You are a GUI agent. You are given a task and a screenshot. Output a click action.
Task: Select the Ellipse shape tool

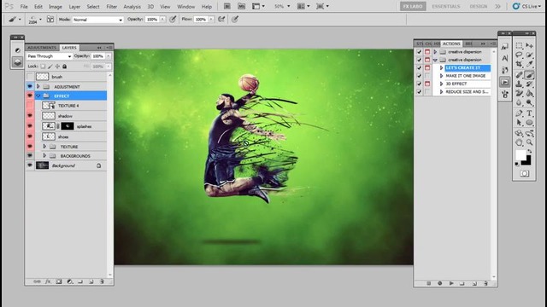pos(530,123)
